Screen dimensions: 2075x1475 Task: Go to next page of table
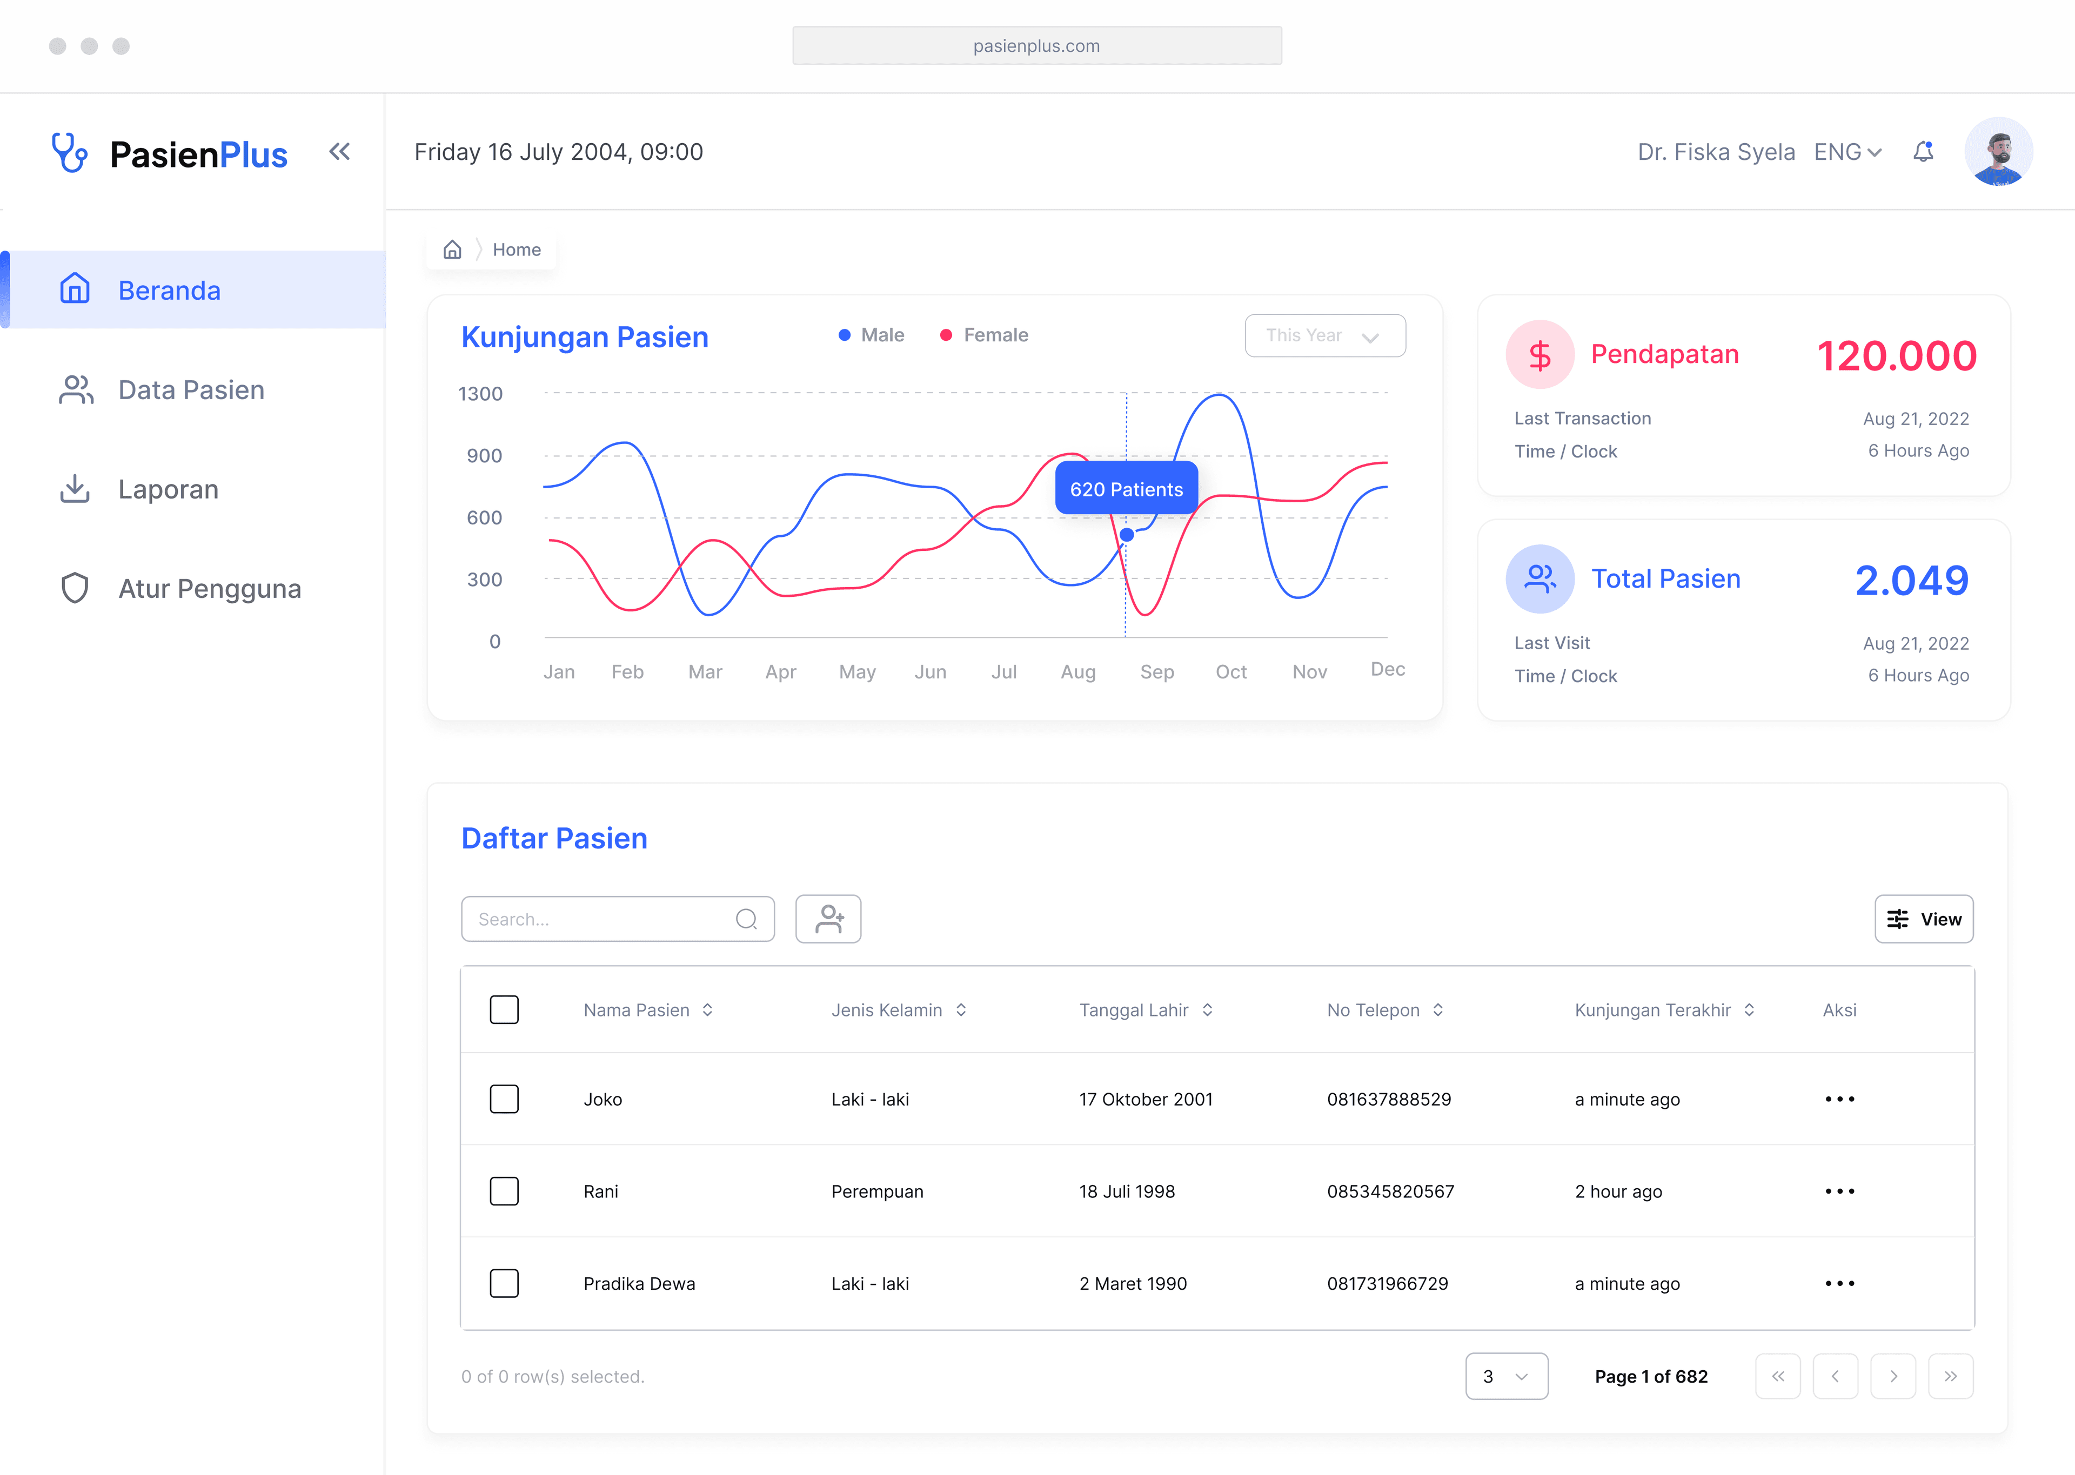click(1892, 1376)
